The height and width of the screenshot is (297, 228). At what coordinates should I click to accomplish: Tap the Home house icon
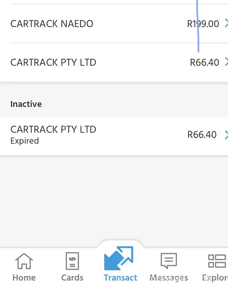(24, 261)
